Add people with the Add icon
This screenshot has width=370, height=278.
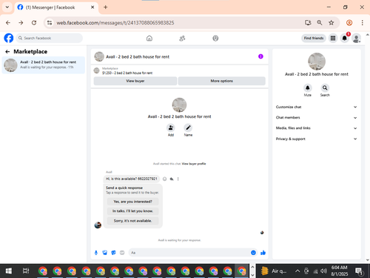coord(171,128)
